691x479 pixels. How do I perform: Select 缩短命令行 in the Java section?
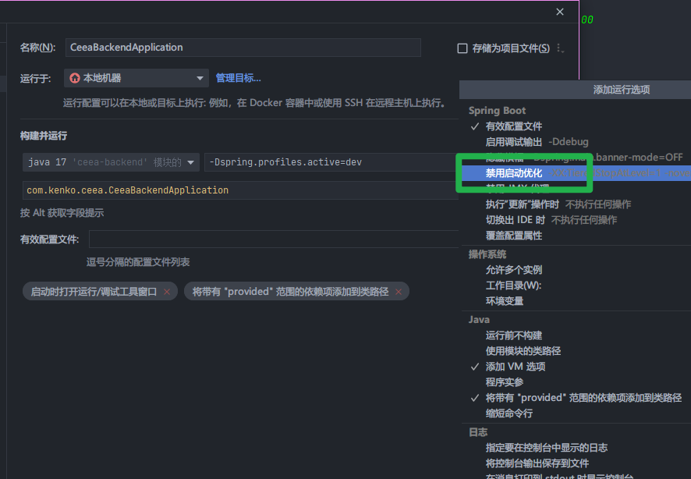pos(509,413)
